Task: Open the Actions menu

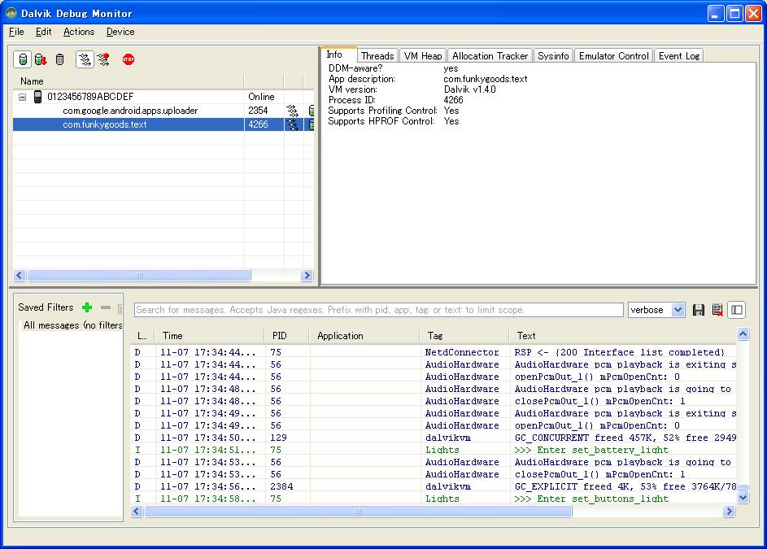Action: pos(79,32)
